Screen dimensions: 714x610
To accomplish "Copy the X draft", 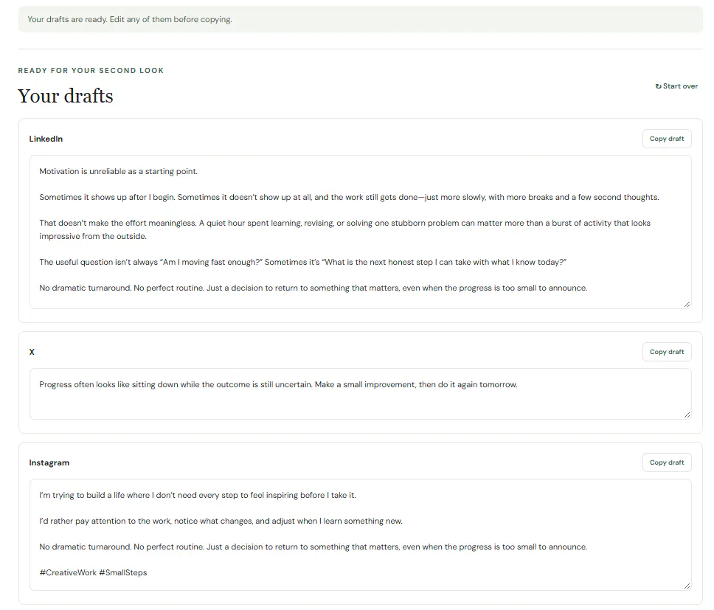I will (x=667, y=352).
